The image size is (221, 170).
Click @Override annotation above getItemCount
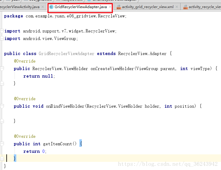25,136
